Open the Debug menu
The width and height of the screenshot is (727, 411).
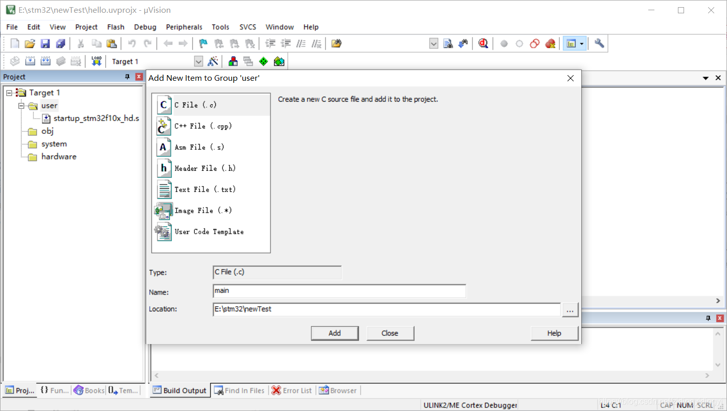coord(145,27)
